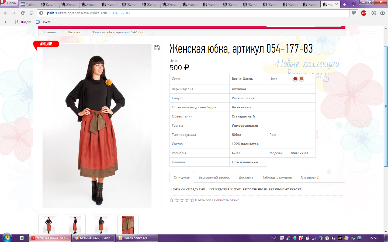388x242 pixels.
Task: Open the Почта bookmark
Action: coord(43,22)
